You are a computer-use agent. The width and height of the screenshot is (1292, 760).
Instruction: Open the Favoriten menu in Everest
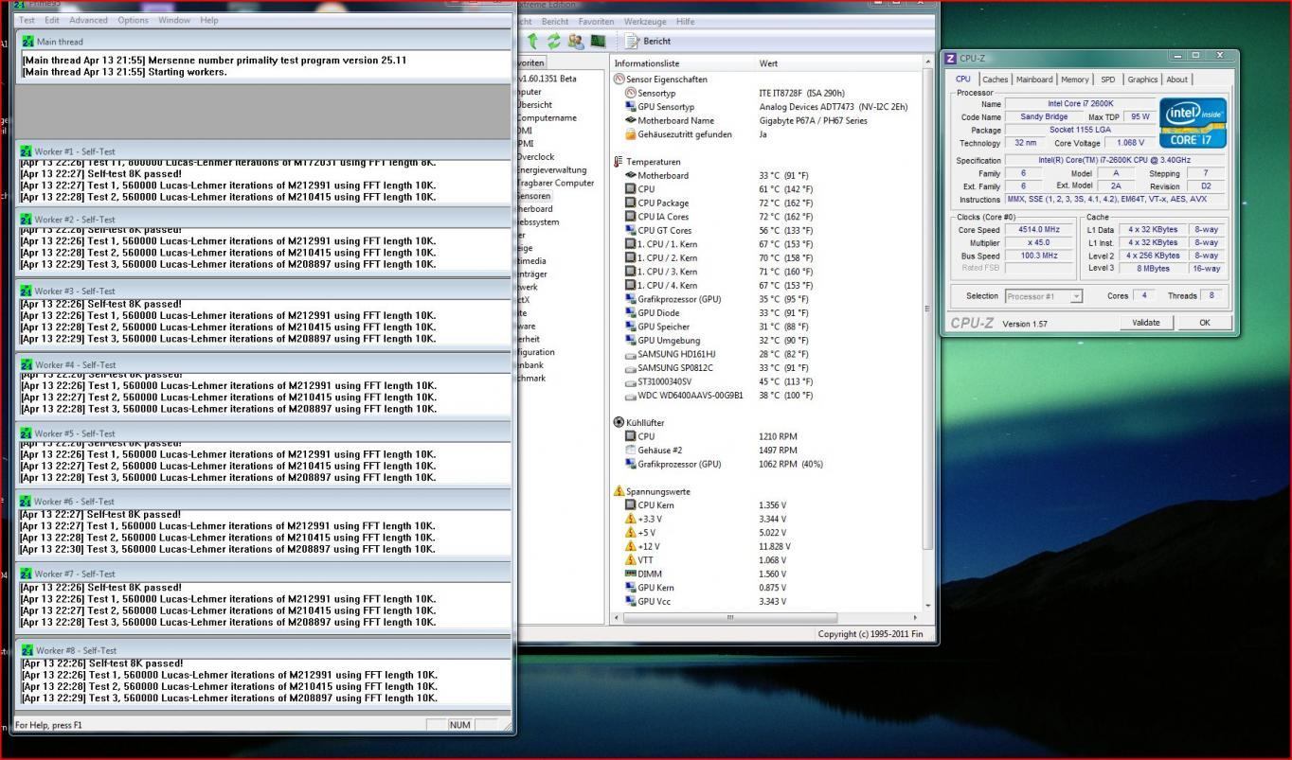point(597,21)
